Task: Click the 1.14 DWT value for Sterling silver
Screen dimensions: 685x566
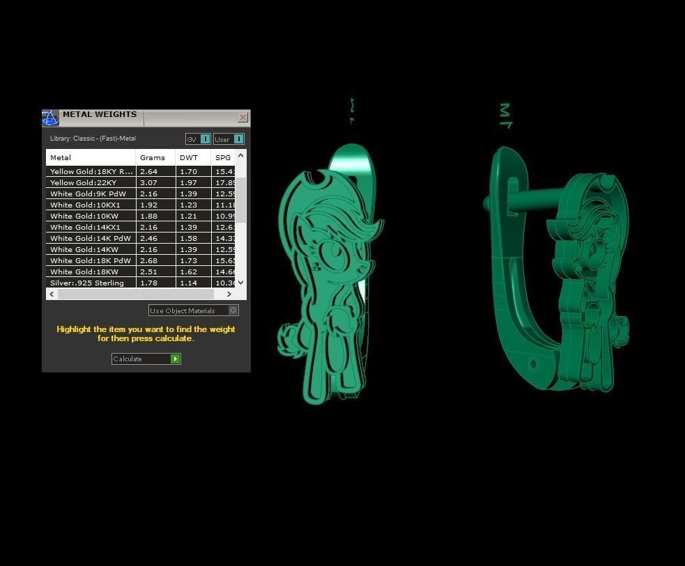Action: 188,283
